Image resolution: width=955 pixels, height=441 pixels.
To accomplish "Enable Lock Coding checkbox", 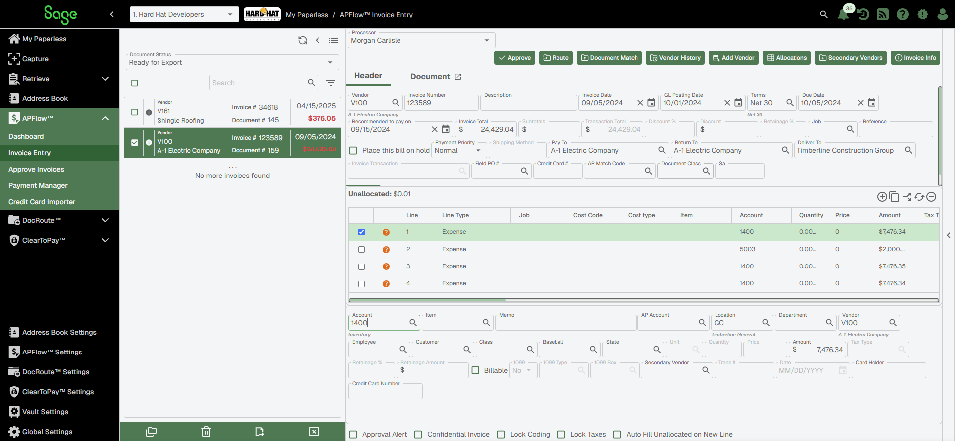I will coord(501,434).
